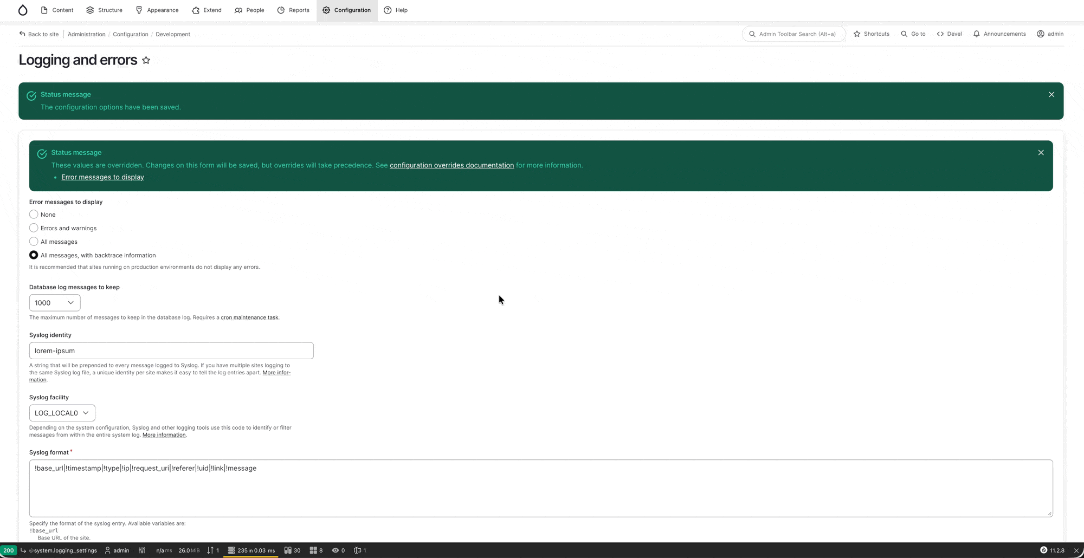Open Database log messages to keep dropdown
The width and height of the screenshot is (1084, 558).
(55, 303)
